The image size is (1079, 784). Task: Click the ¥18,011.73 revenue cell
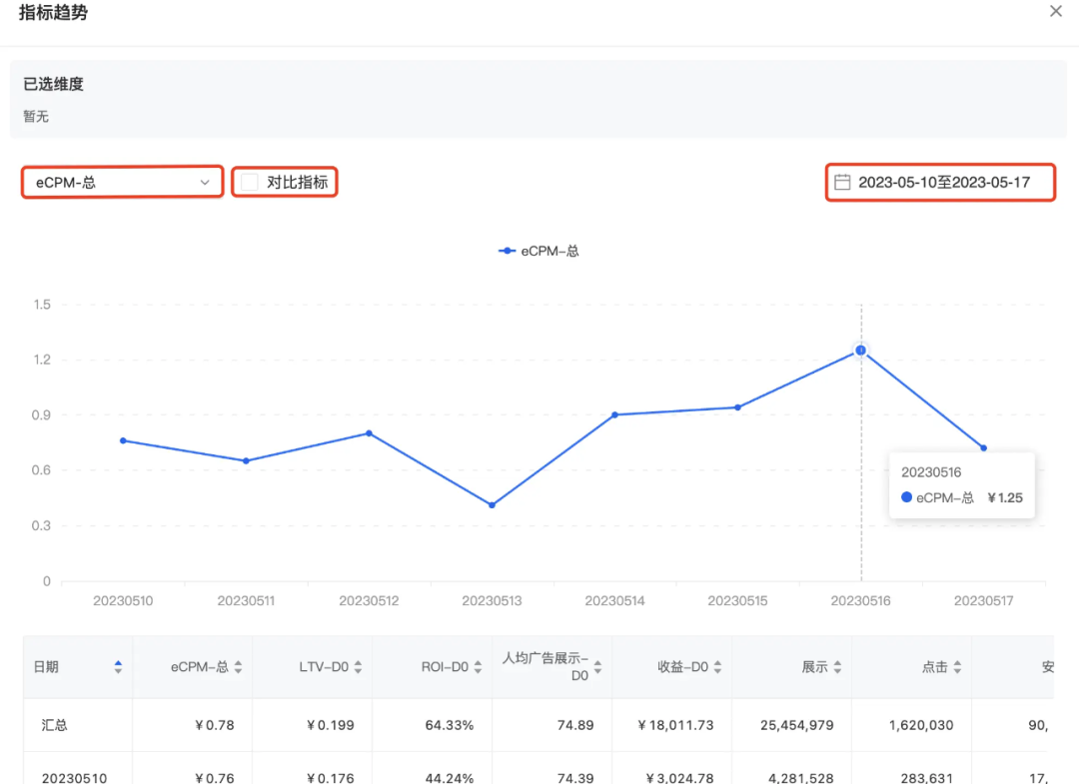pyautogui.click(x=675, y=725)
